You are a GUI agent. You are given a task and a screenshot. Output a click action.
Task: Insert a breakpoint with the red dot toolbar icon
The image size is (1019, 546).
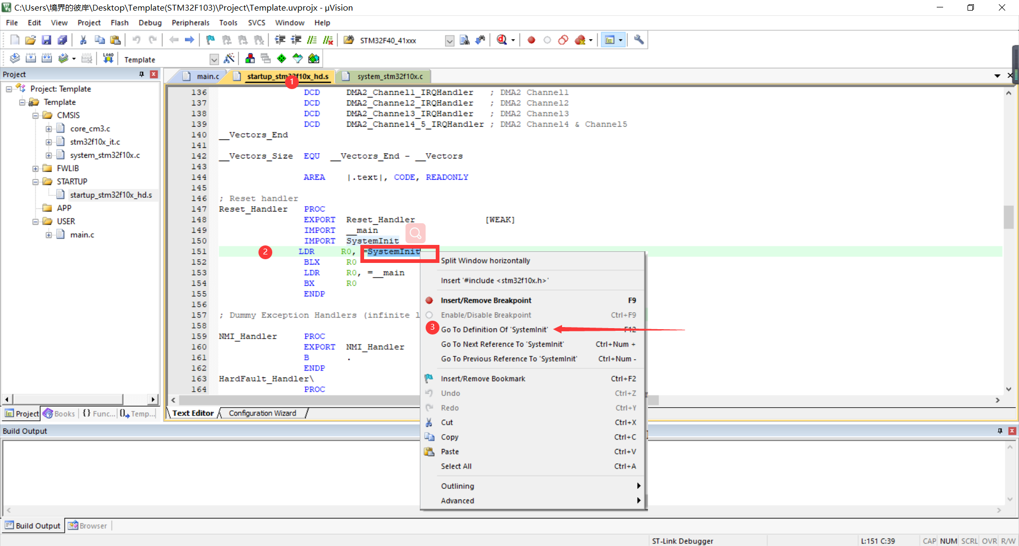pos(531,40)
